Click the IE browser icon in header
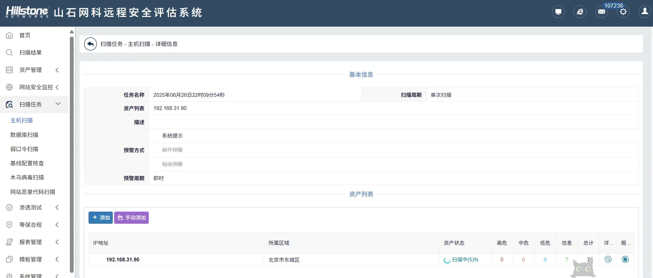653x278 pixels. point(580,12)
